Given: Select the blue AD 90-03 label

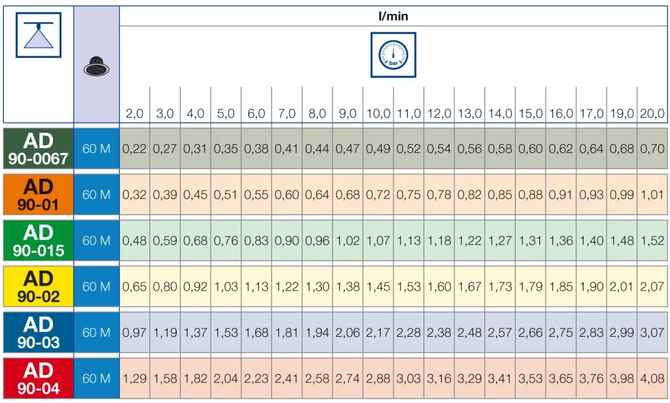Looking at the screenshot, I should (38, 332).
